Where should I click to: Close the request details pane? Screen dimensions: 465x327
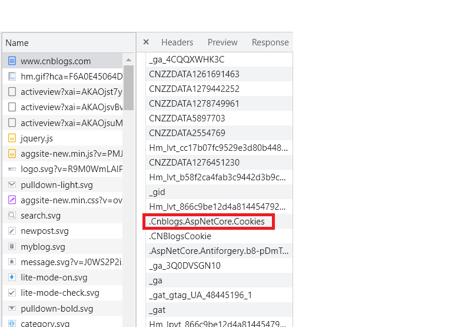[x=146, y=42]
